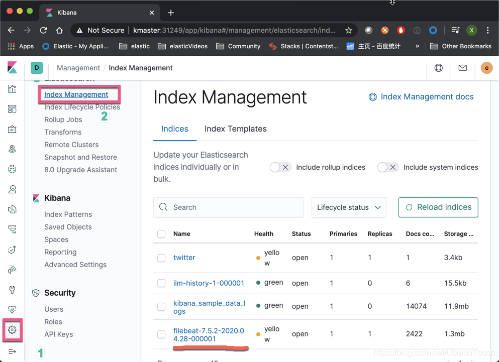
Task: Click Reload indices button
Action: coord(438,207)
